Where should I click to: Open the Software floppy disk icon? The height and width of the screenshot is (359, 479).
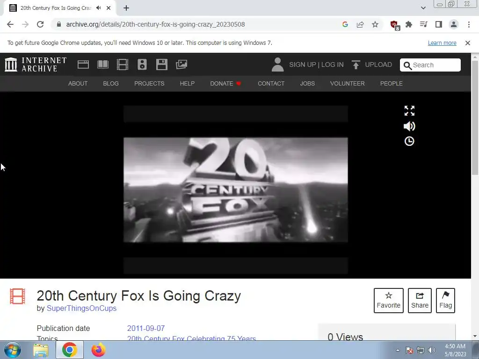click(161, 65)
